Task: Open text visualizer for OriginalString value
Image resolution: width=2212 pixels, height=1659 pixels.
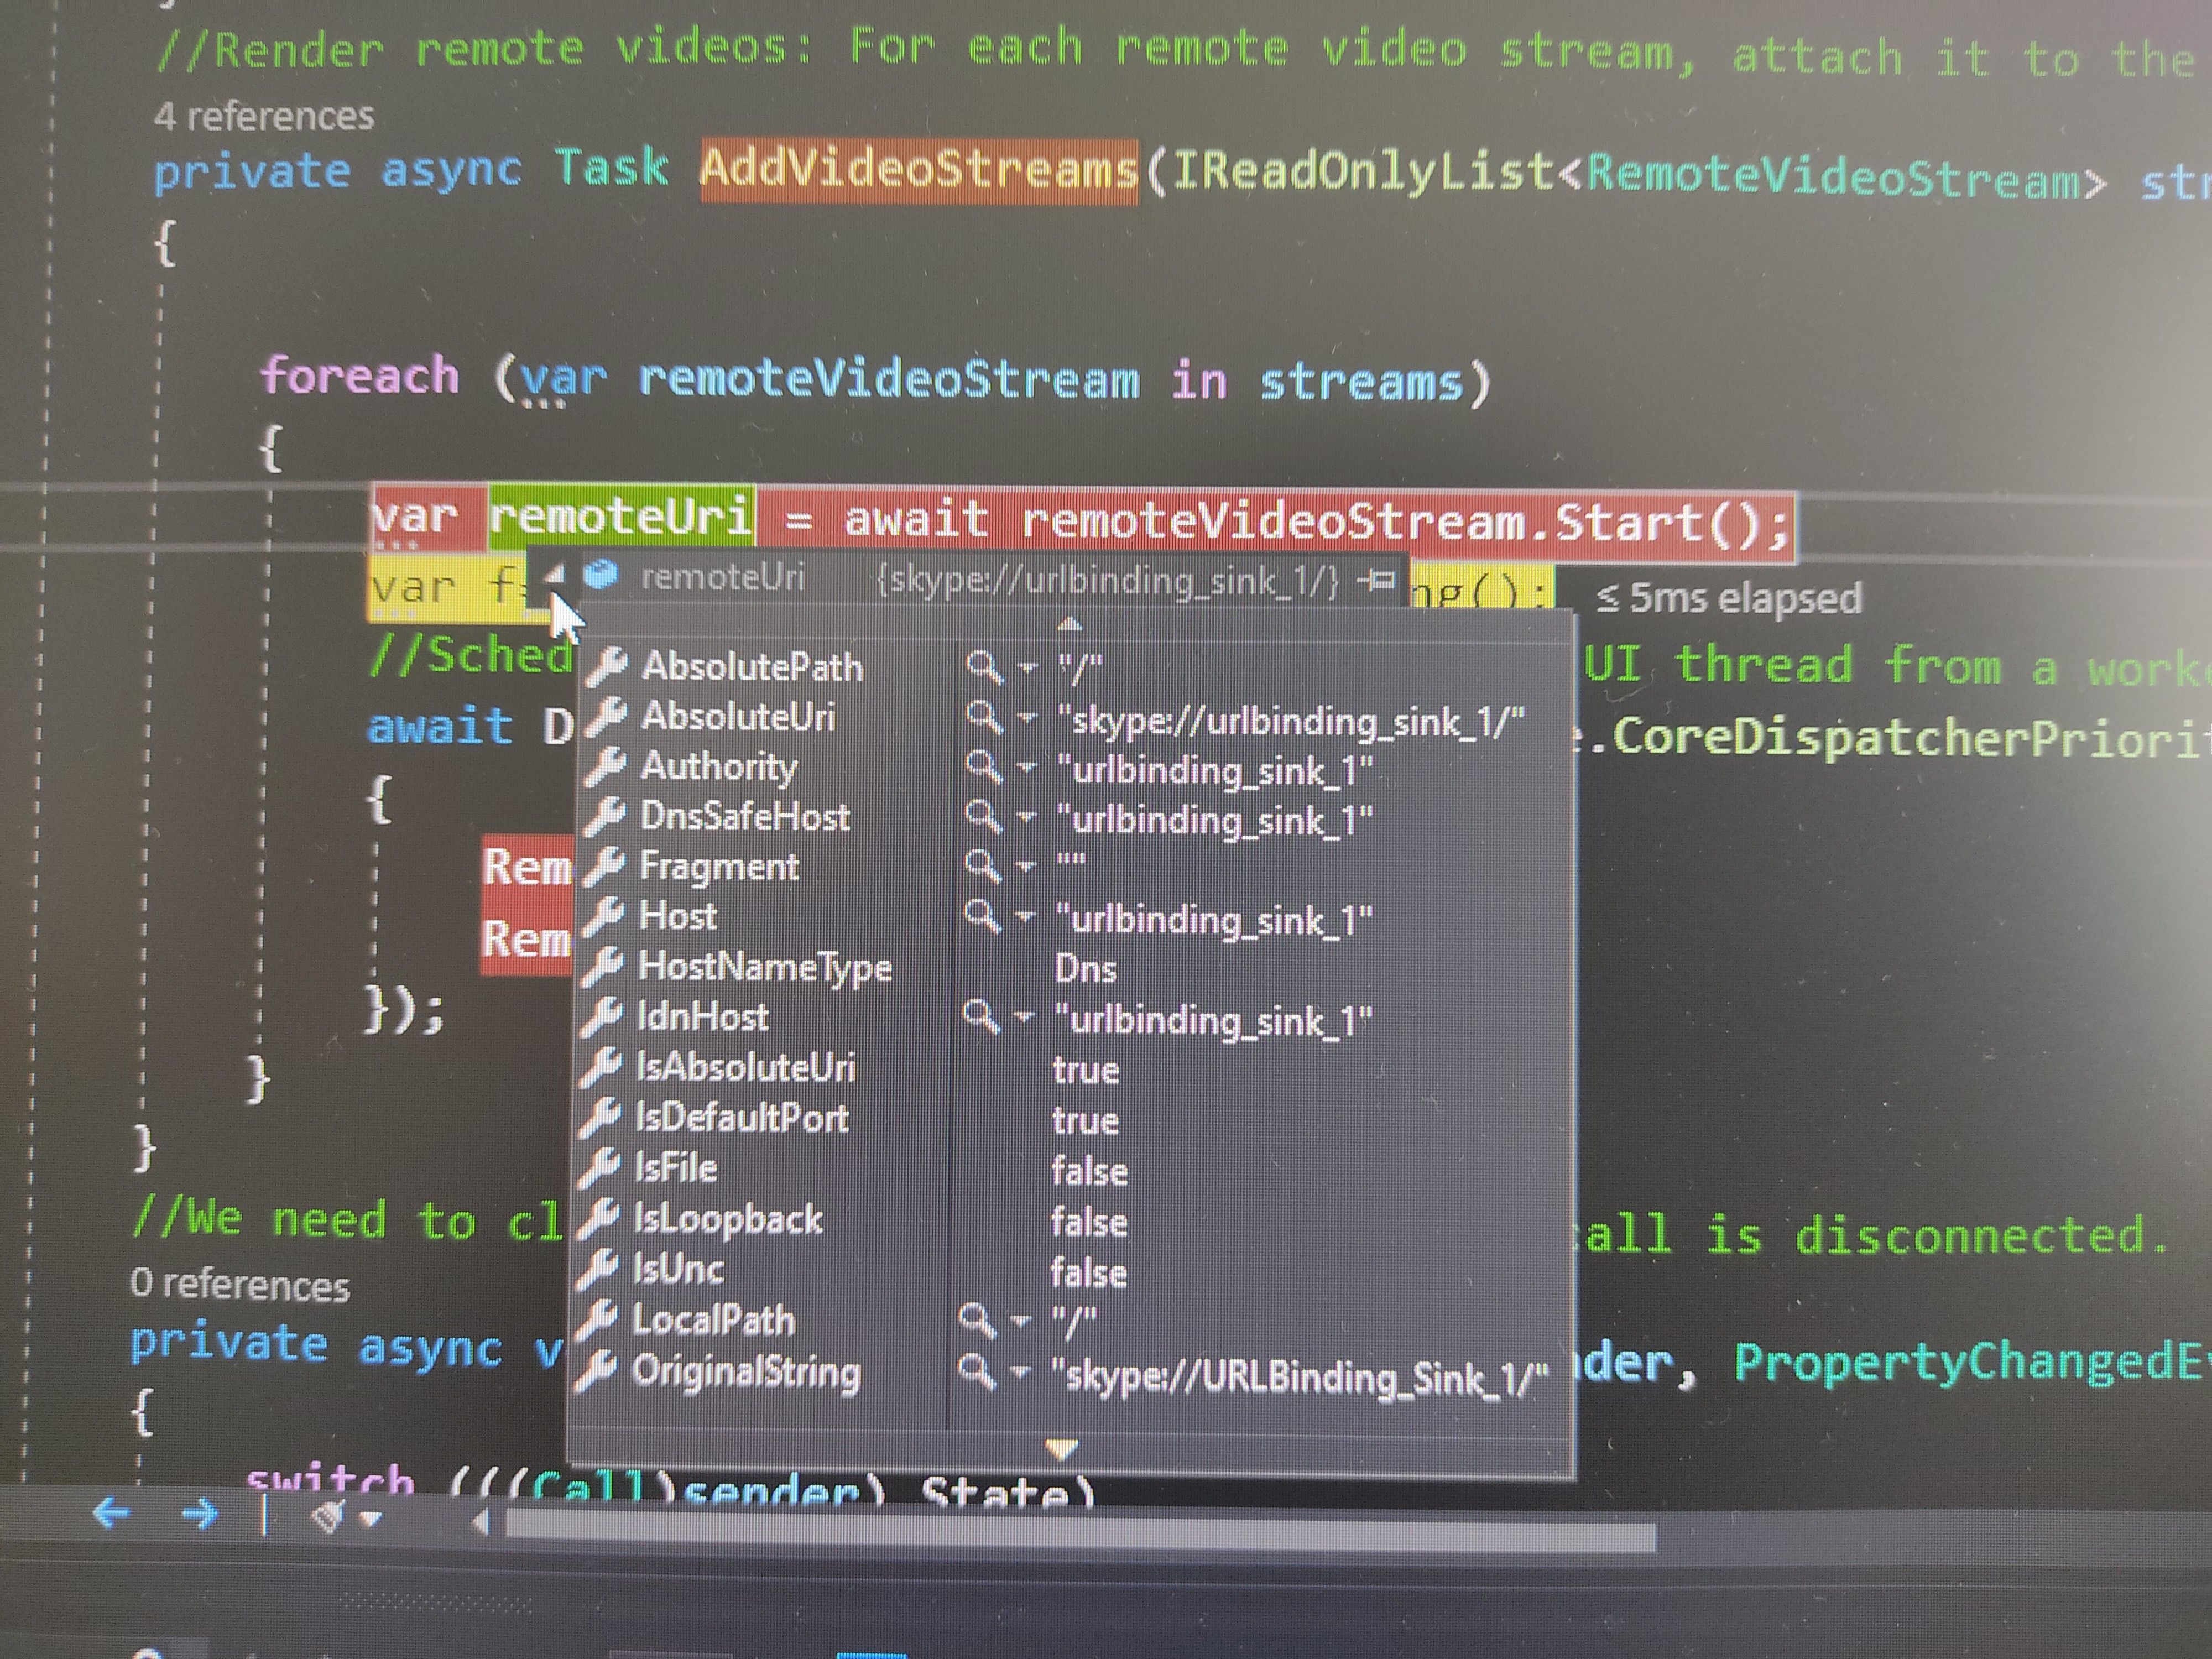Action: coord(976,1371)
